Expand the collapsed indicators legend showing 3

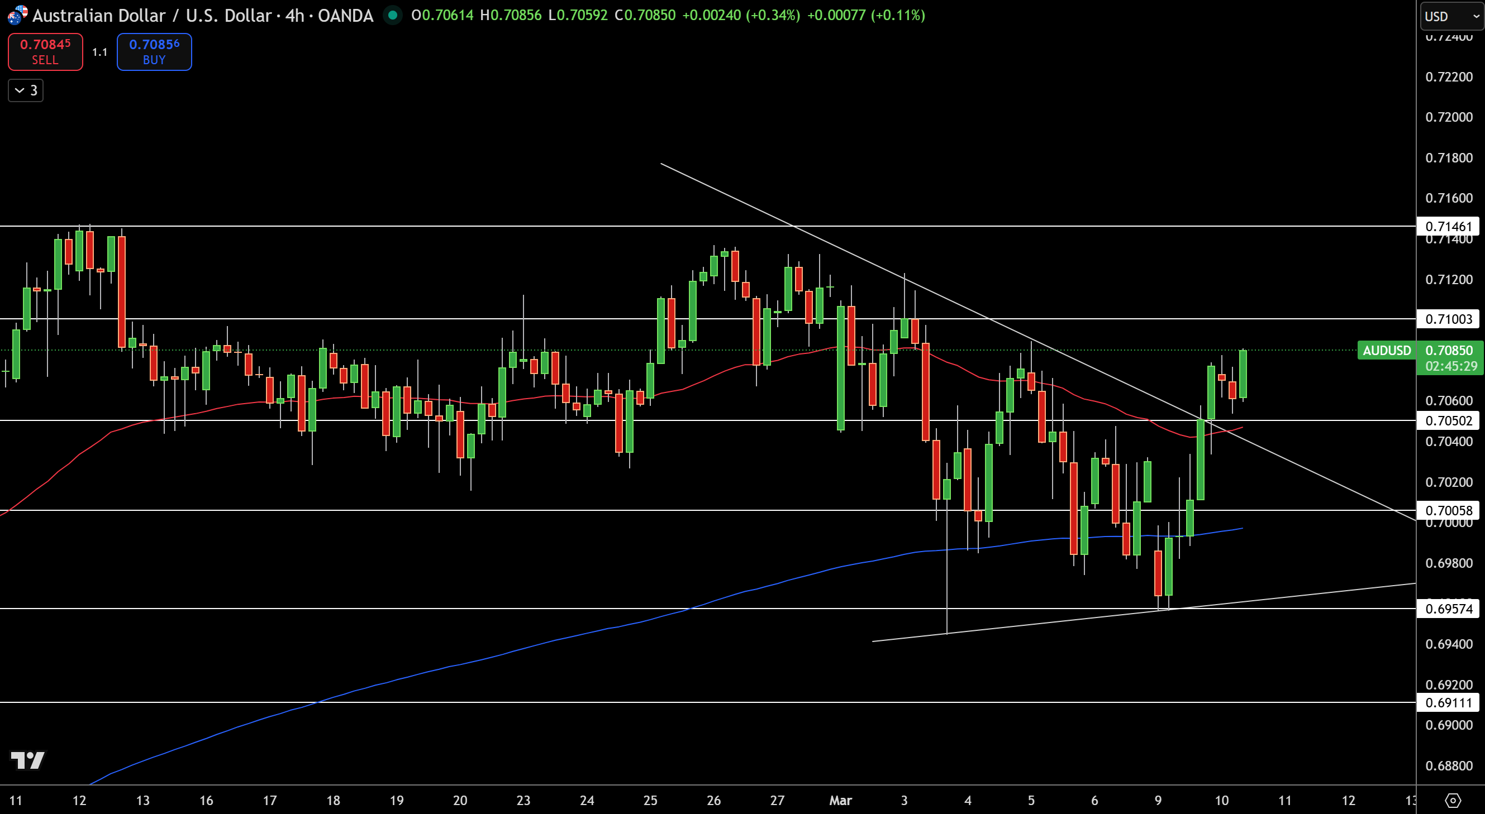click(x=26, y=90)
